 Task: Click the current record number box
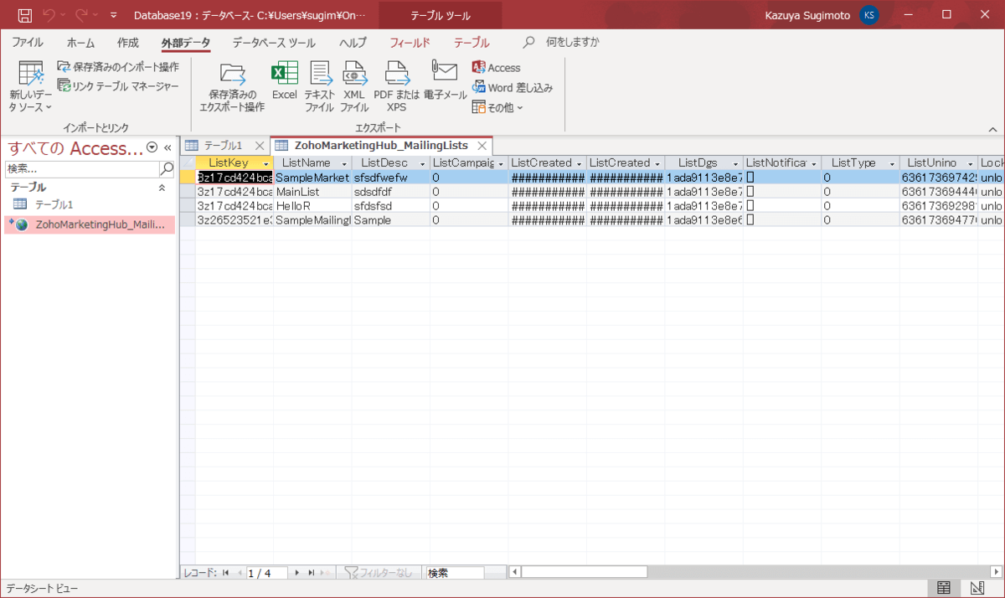point(266,573)
